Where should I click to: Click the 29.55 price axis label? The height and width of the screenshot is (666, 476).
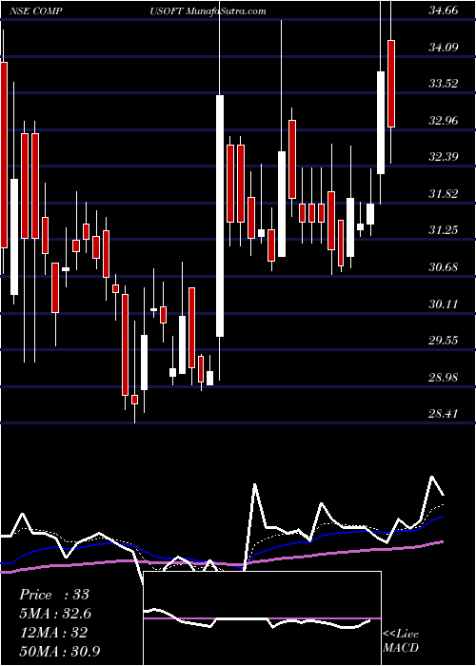tap(444, 341)
